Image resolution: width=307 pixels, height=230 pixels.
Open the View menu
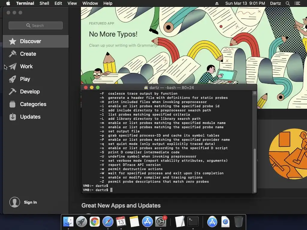point(72,3)
